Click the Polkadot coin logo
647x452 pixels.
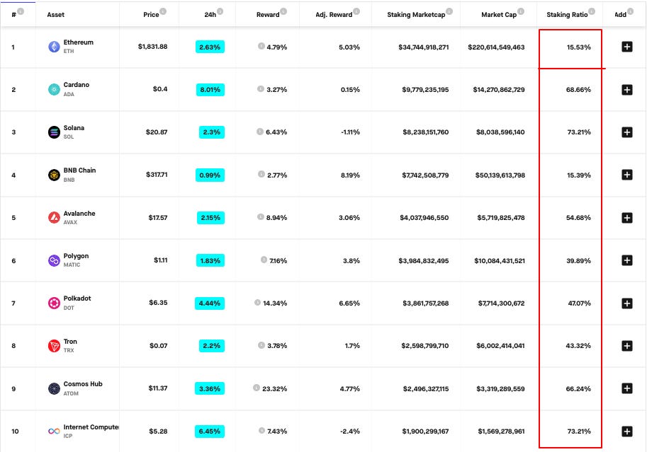click(54, 303)
